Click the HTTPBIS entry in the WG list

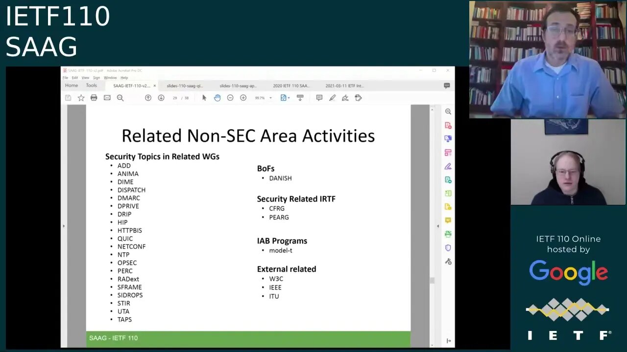(x=130, y=230)
